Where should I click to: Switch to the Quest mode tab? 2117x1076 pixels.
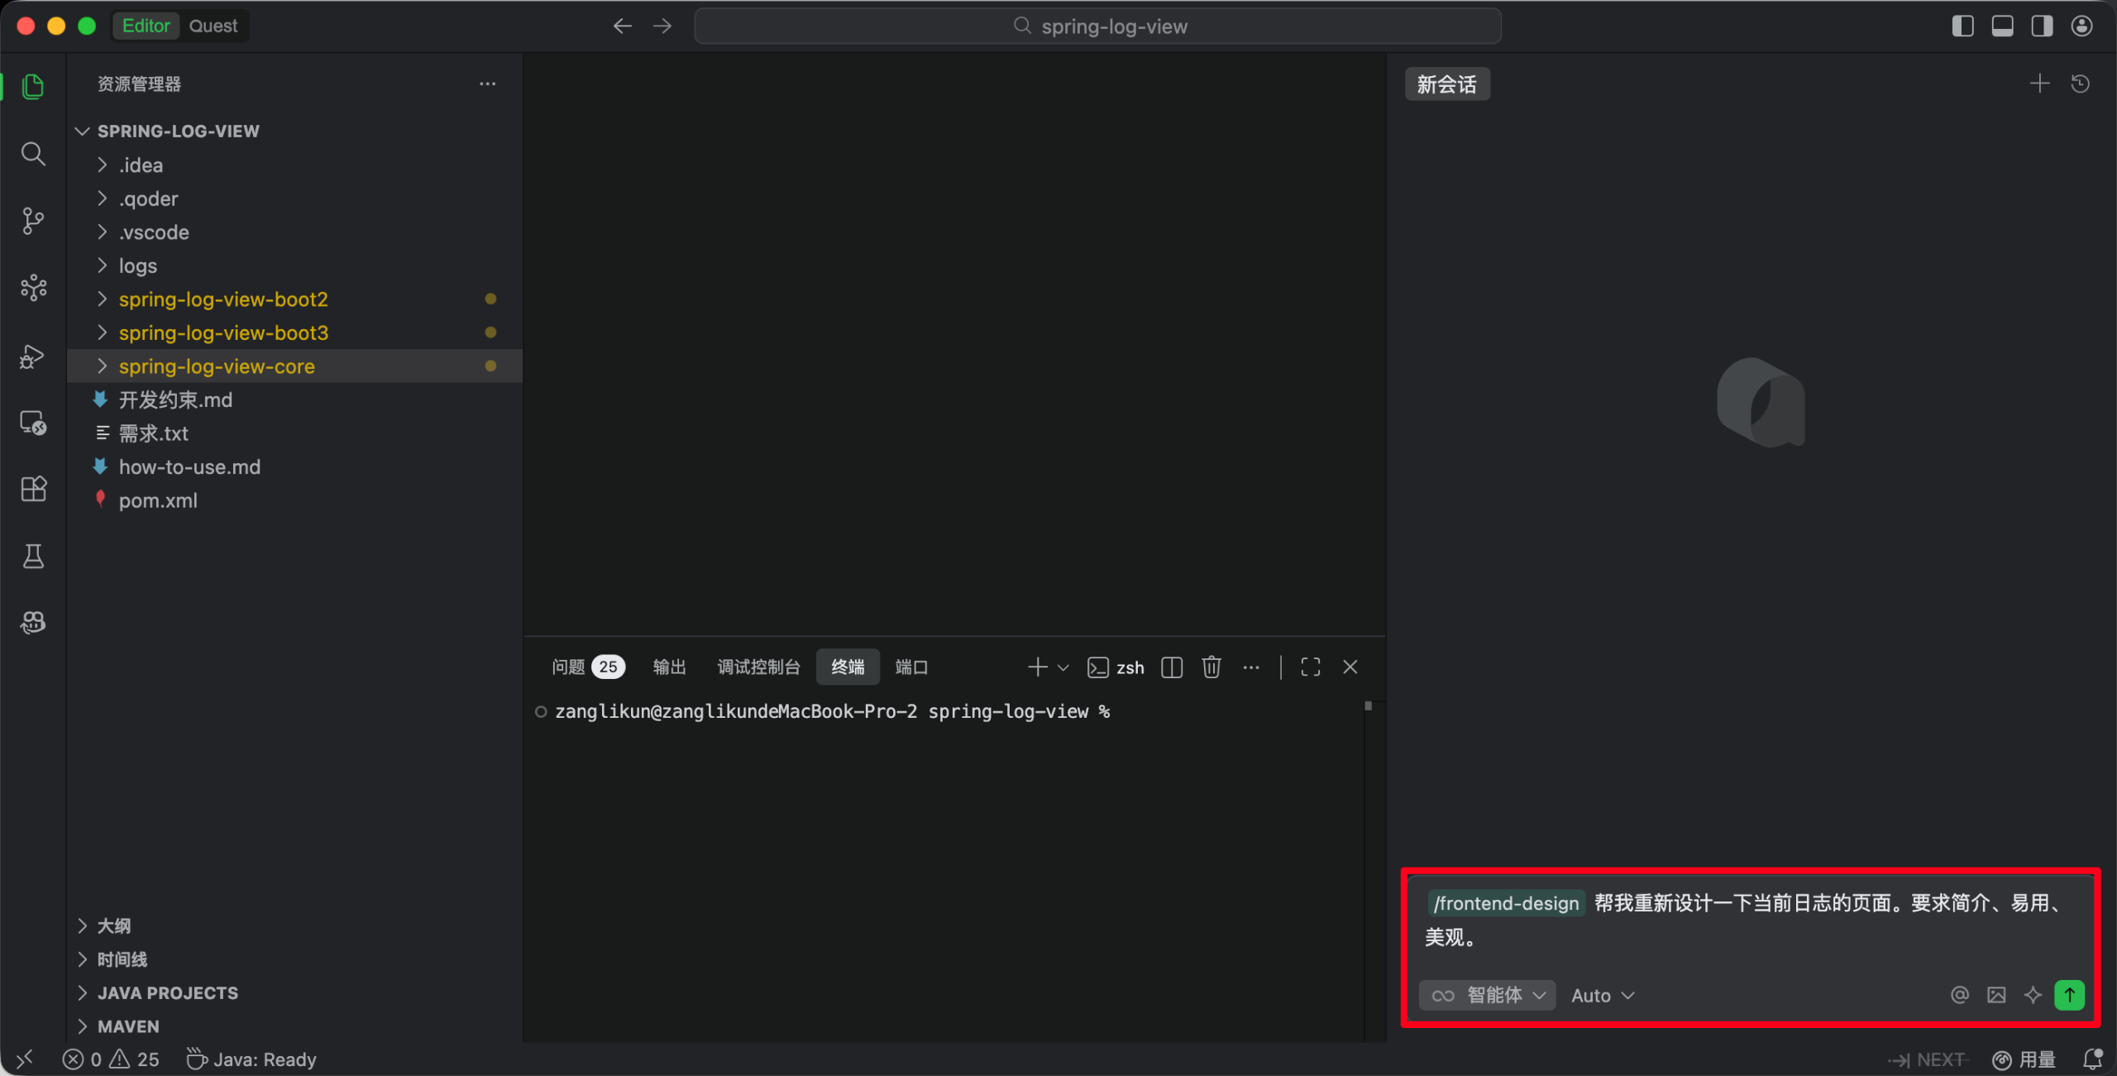tap(213, 26)
